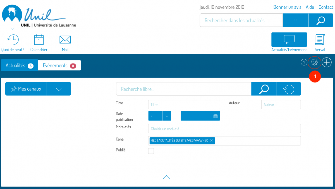Open the date comparison operator dropdown
The image size is (335, 189).
[167, 116]
